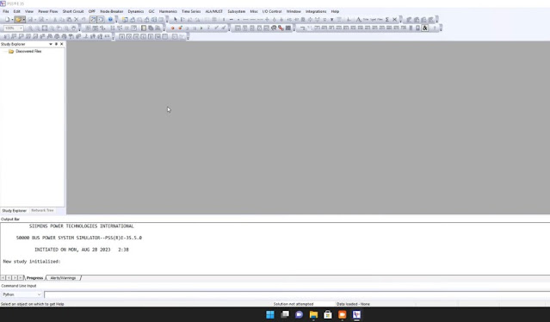Click the Sigma summation toolbar icon

(387, 20)
